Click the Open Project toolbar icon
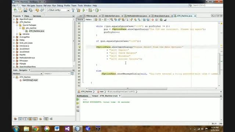235x132 pixels. point(25,10)
